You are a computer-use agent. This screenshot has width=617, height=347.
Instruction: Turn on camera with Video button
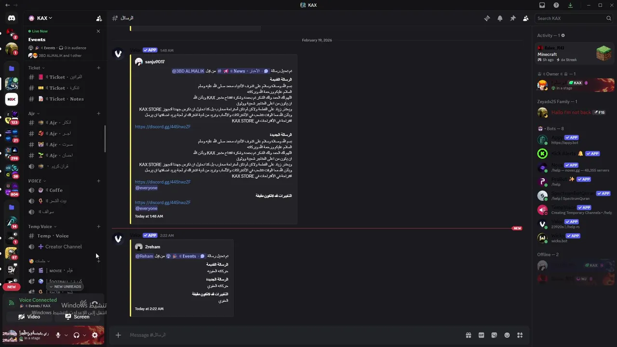[29, 317]
